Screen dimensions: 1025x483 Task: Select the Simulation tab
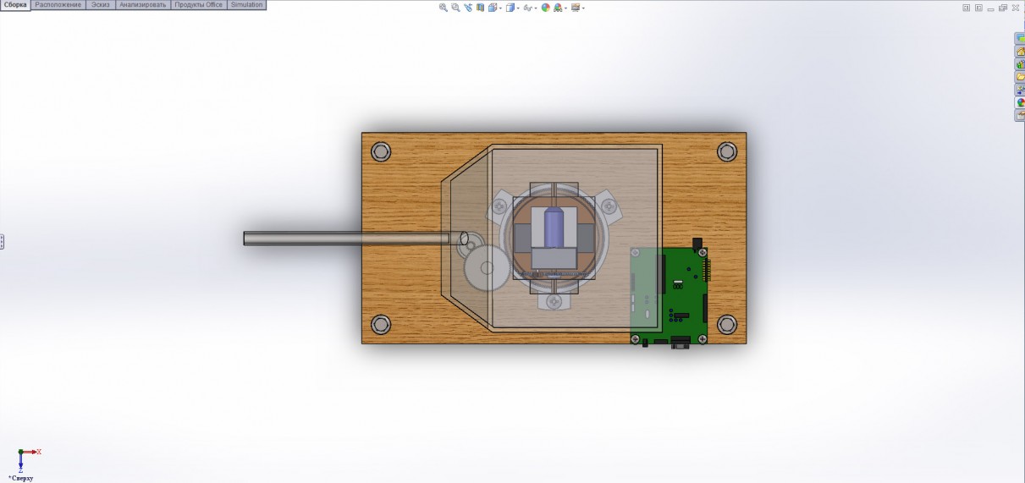246,5
